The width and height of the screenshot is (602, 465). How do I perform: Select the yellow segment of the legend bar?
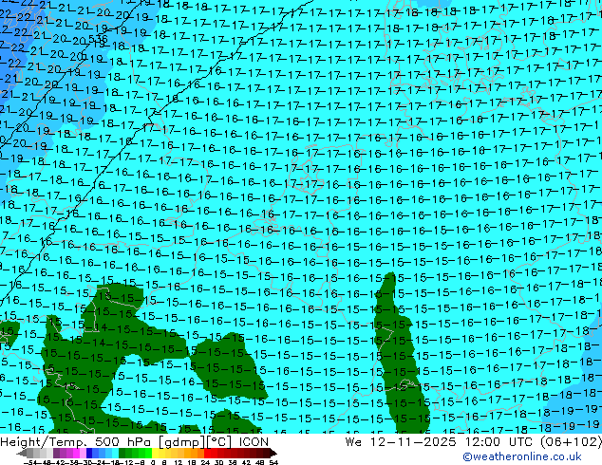point(155,453)
